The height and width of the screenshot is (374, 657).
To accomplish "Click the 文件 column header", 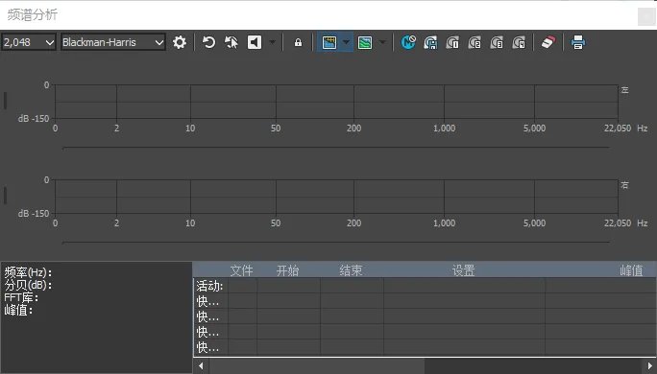I will [242, 270].
